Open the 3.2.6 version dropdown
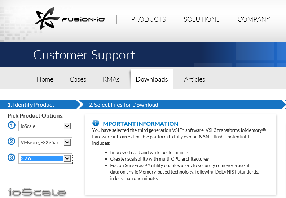 (45, 158)
